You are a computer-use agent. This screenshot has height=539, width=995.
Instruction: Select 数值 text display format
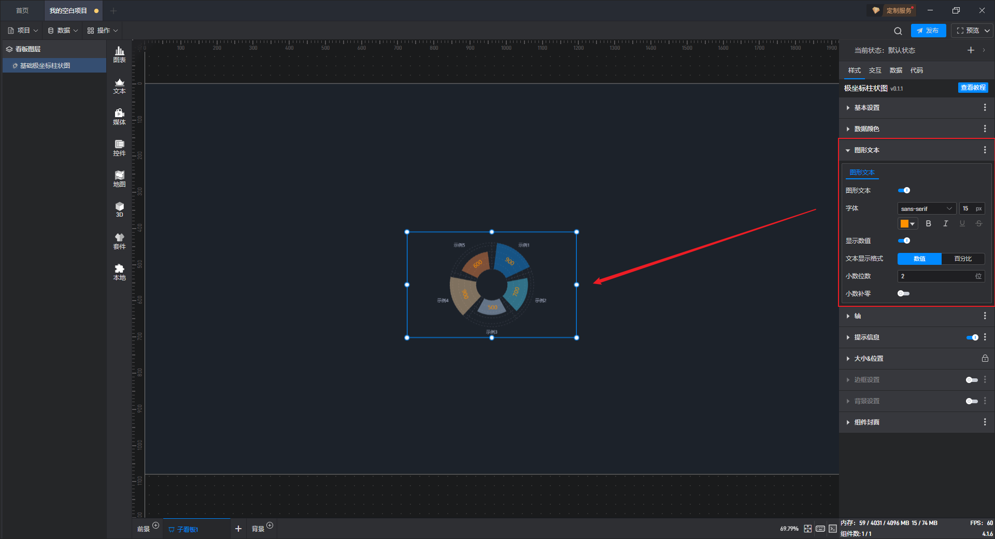[919, 259]
